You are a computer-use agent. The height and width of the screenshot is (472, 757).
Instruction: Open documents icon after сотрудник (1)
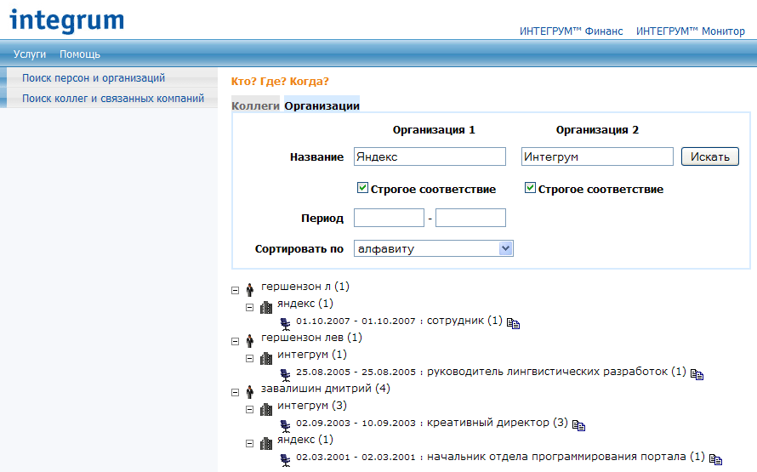click(x=513, y=324)
